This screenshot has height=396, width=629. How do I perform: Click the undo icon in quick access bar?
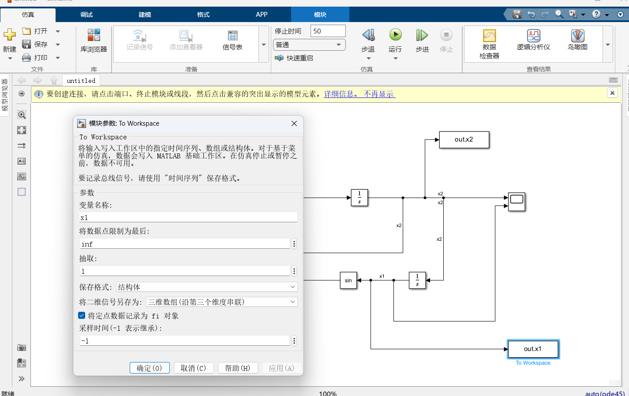(531, 14)
